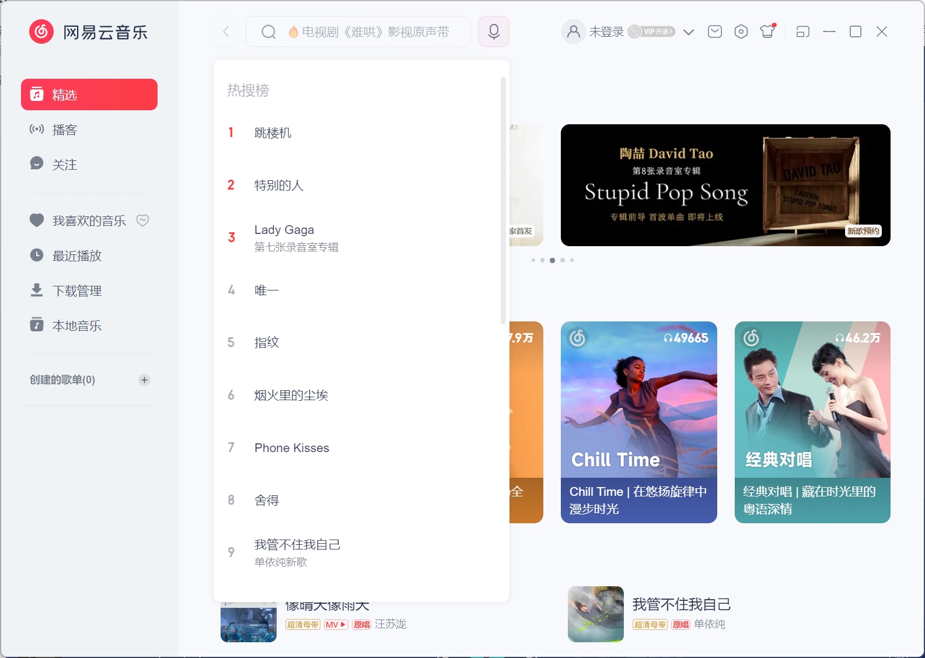Go back with the left chevron button
925x658 pixels.
(x=226, y=32)
